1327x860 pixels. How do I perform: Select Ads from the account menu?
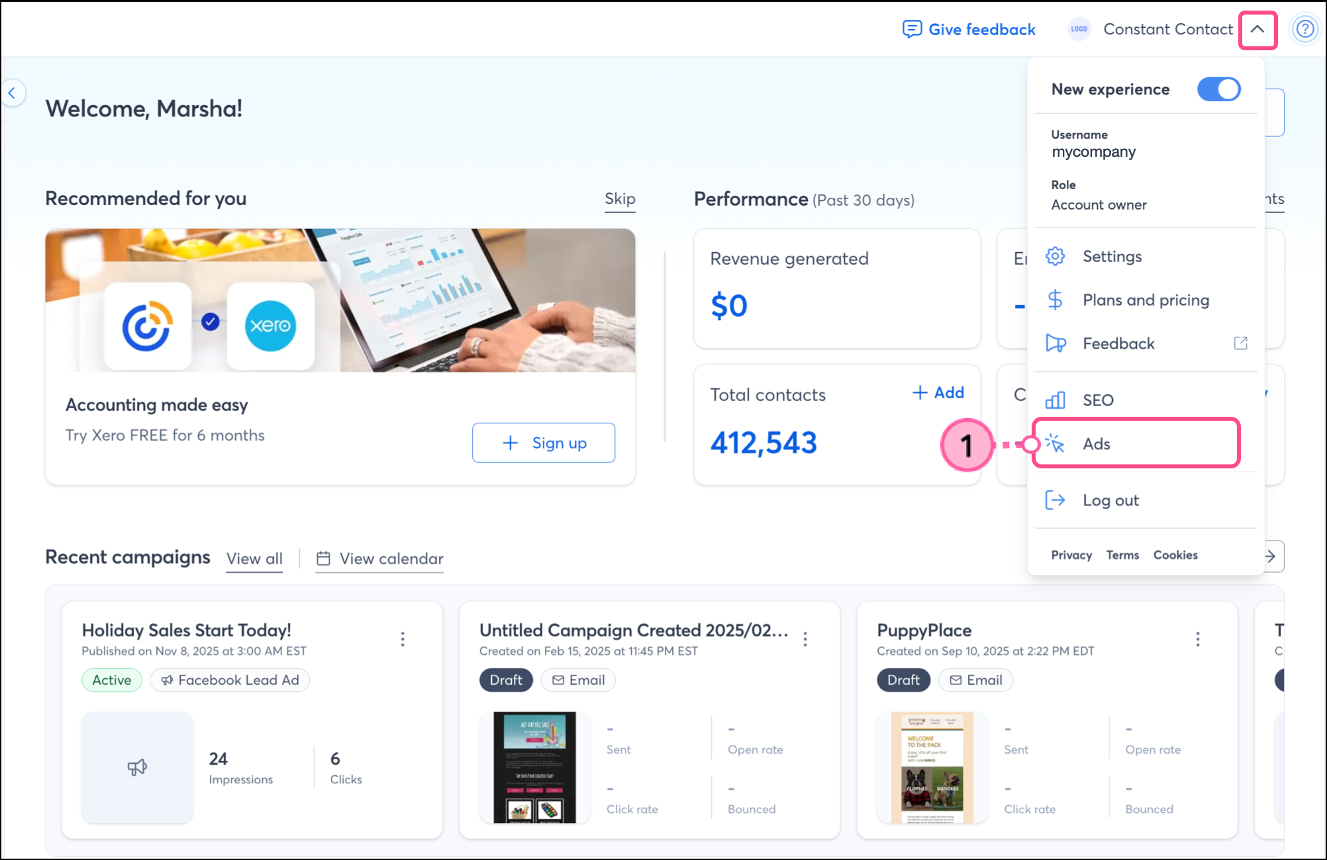tap(1097, 444)
